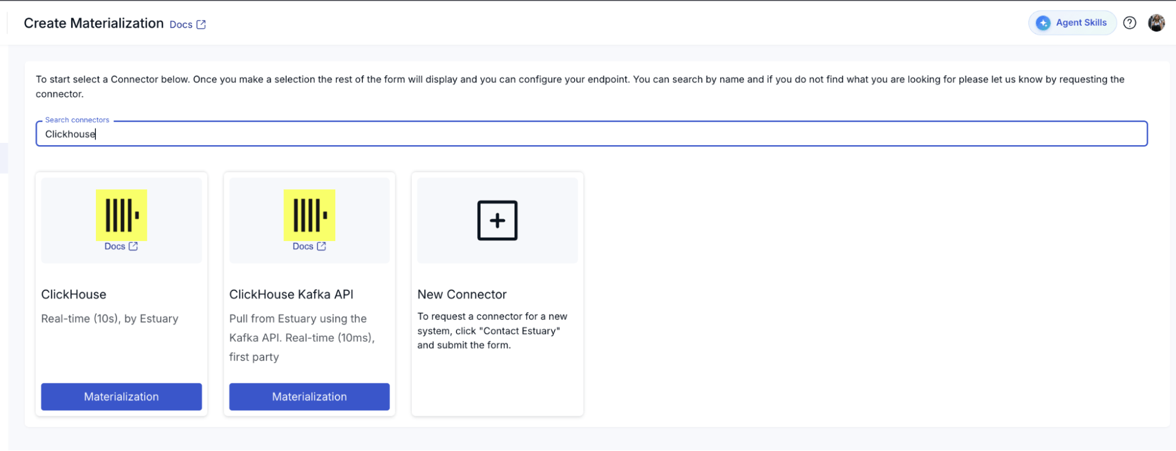This screenshot has height=451, width=1176.
Task: Click "Real-time (10s), by Estuary" description
Action: pyautogui.click(x=109, y=319)
